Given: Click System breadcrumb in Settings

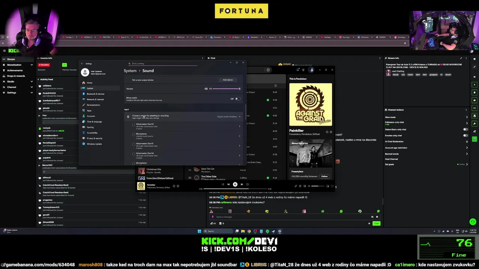Looking at the screenshot, I should (x=130, y=71).
